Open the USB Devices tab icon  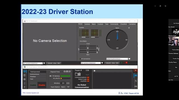click(25, 83)
